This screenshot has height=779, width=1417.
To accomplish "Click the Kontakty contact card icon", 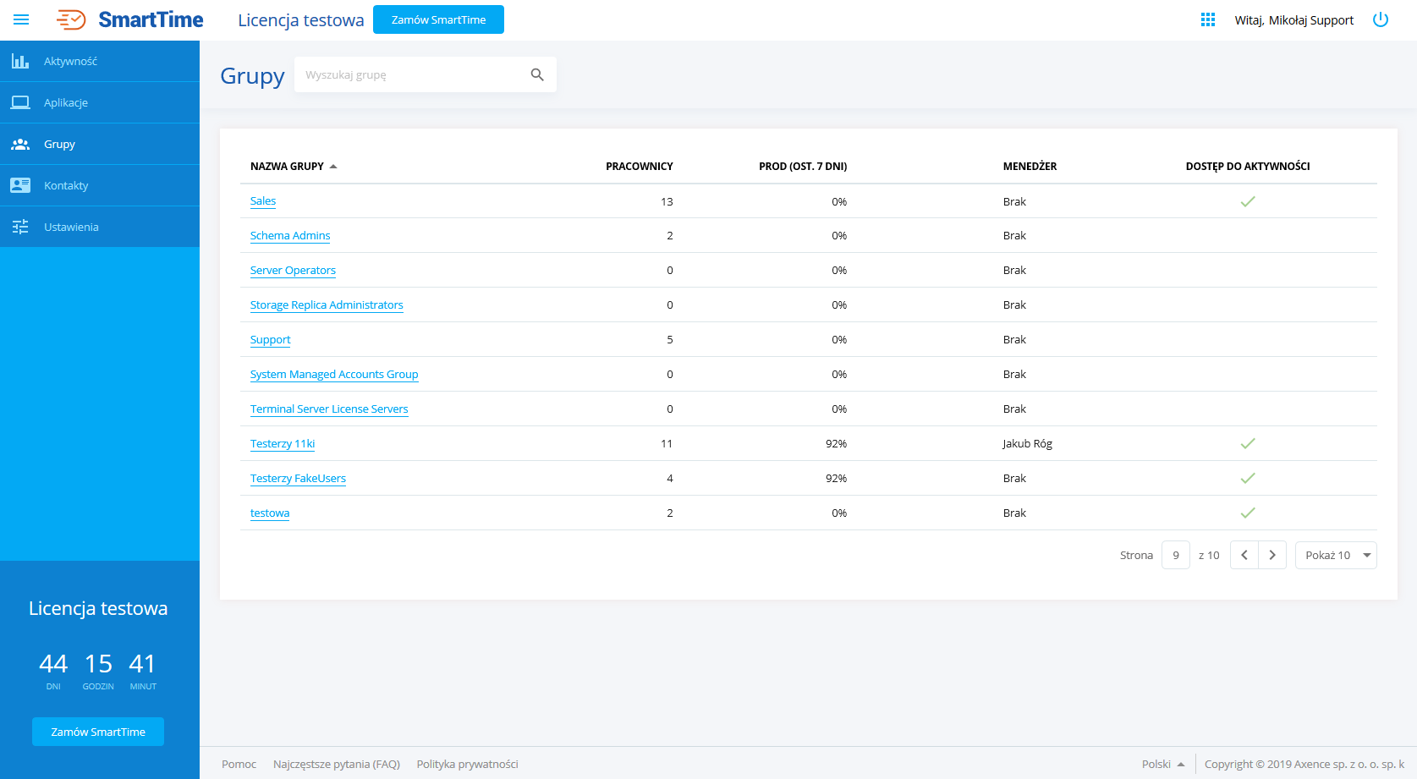I will coord(20,185).
